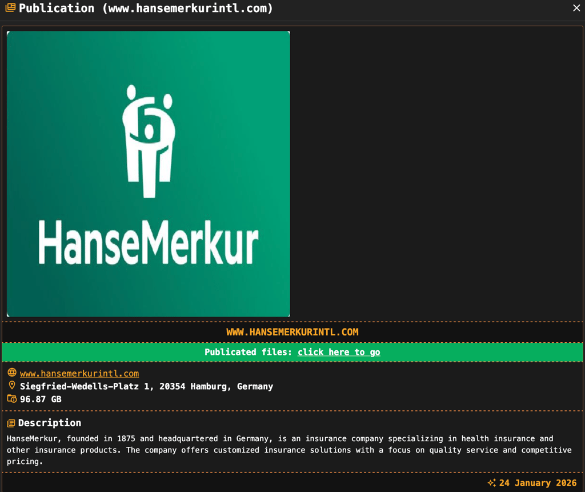Click the data size folder icon

pos(12,399)
